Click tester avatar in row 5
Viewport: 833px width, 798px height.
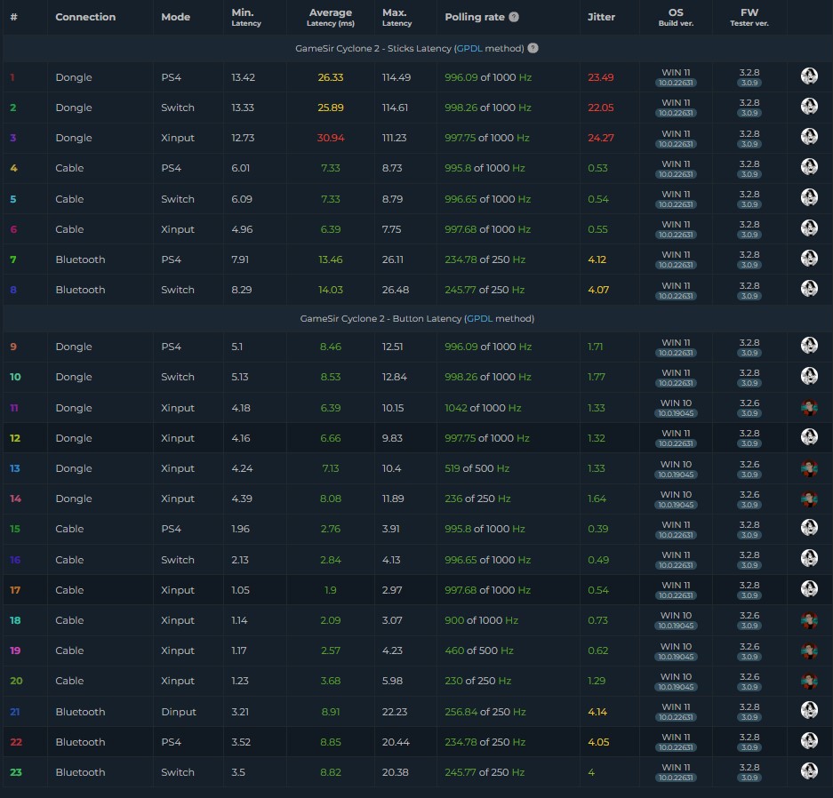coord(809,197)
